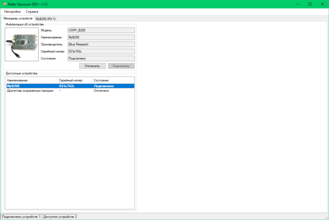Click the Наименование text field in device info
Viewport: 329px width, 220px height.
click(x=101, y=37)
